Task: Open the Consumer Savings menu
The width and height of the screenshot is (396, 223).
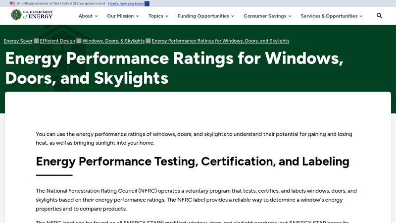Action: (267, 16)
